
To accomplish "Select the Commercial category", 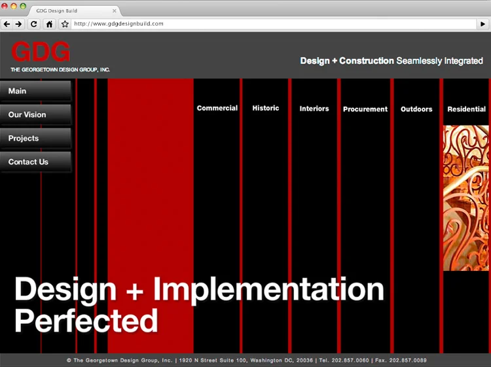I will [x=217, y=108].
